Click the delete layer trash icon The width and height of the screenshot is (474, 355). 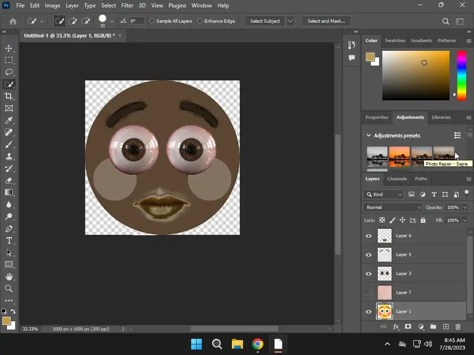pyautogui.click(x=458, y=327)
